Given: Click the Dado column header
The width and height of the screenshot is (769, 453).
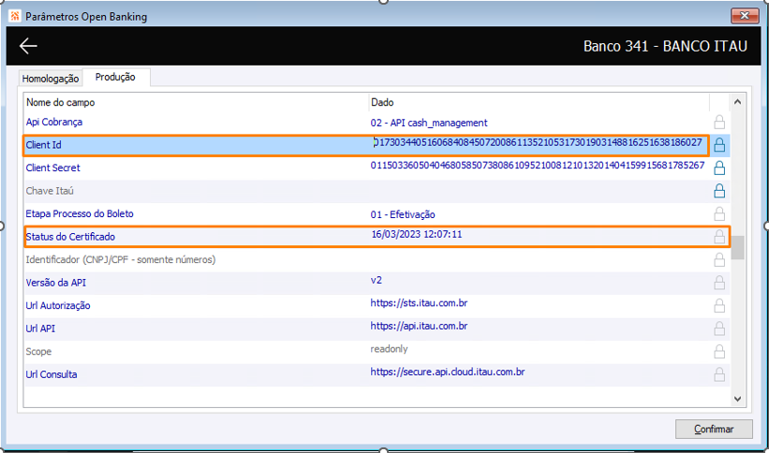Looking at the screenshot, I should click(539, 102).
